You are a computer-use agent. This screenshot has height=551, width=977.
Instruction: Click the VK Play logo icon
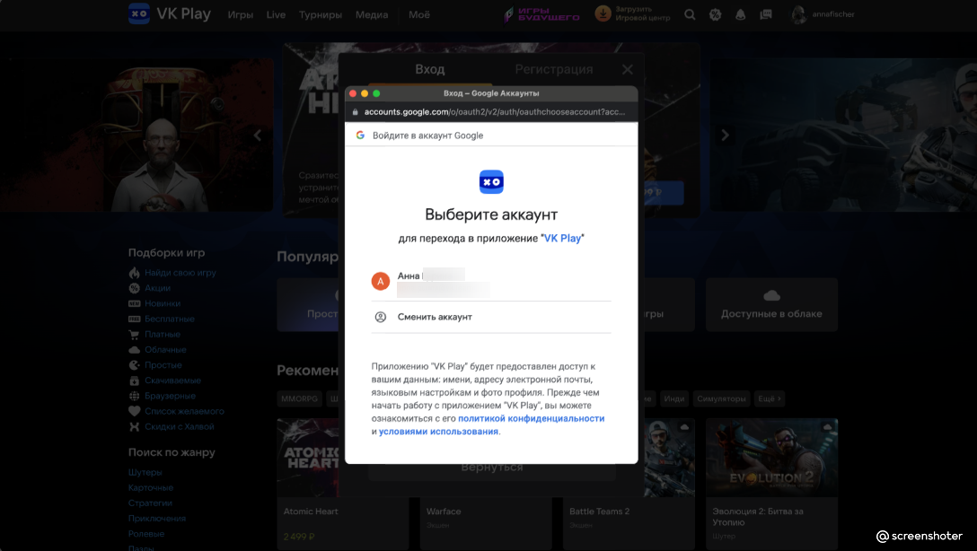point(139,13)
